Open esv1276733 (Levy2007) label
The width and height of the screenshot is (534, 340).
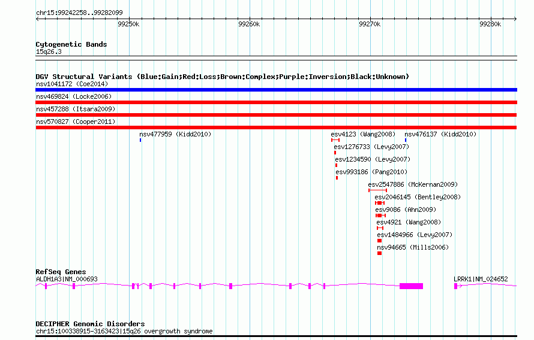pos(371,147)
